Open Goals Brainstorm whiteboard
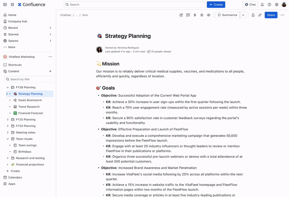The height and width of the screenshot is (197, 289). tap(30, 100)
